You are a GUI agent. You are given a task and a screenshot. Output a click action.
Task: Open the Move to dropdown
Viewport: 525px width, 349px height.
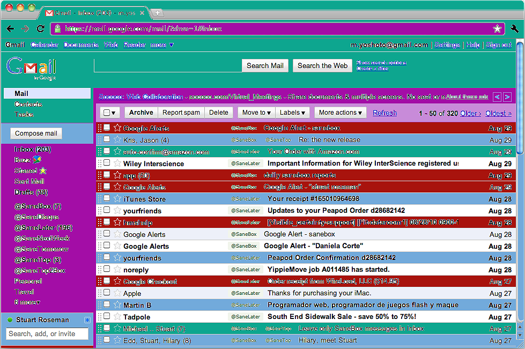tap(256, 113)
